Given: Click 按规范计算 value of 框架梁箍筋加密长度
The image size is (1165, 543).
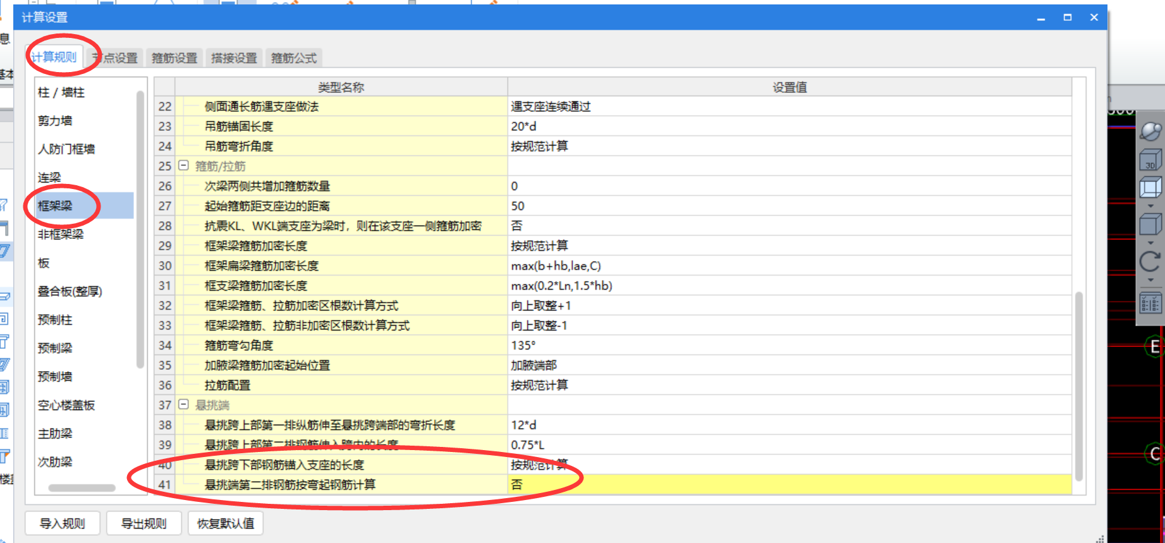Looking at the screenshot, I should (x=790, y=246).
